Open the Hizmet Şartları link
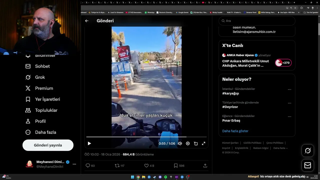The image size is (320, 180). click(230, 143)
